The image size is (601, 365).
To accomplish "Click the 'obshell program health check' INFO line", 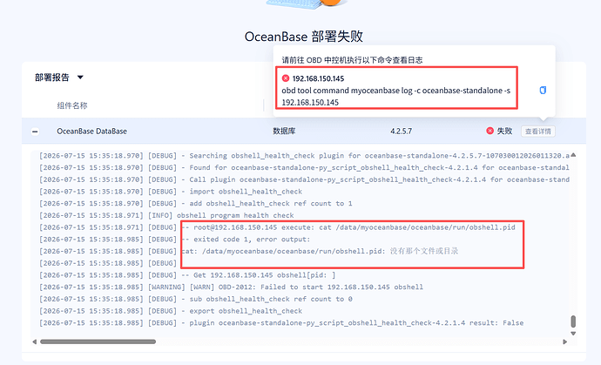I will point(166,215).
